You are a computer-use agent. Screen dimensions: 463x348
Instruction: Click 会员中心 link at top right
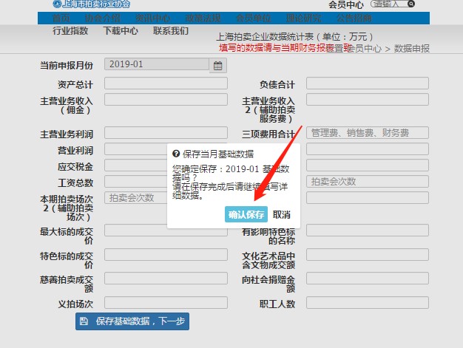click(345, 4)
